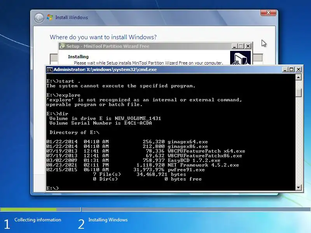This screenshot has height=233, width=311.
Task: Click the 08/23/2021 date entry
Action: [62, 165]
